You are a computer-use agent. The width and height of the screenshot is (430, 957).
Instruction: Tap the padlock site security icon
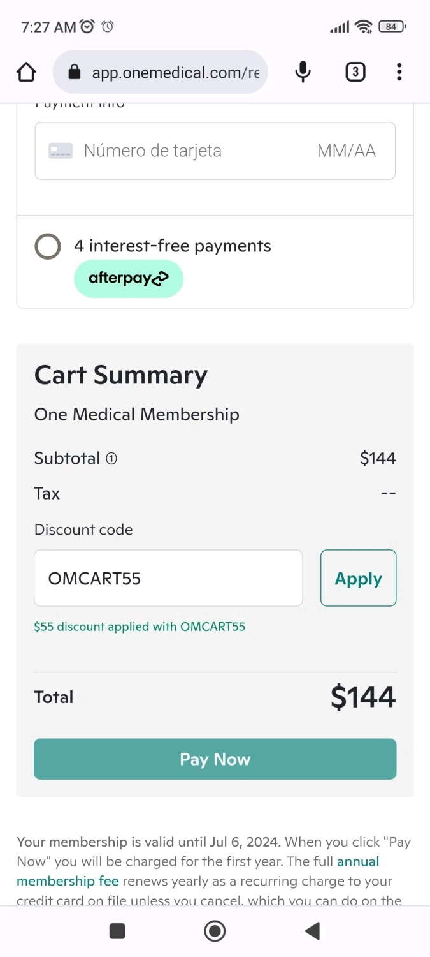coord(75,72)
